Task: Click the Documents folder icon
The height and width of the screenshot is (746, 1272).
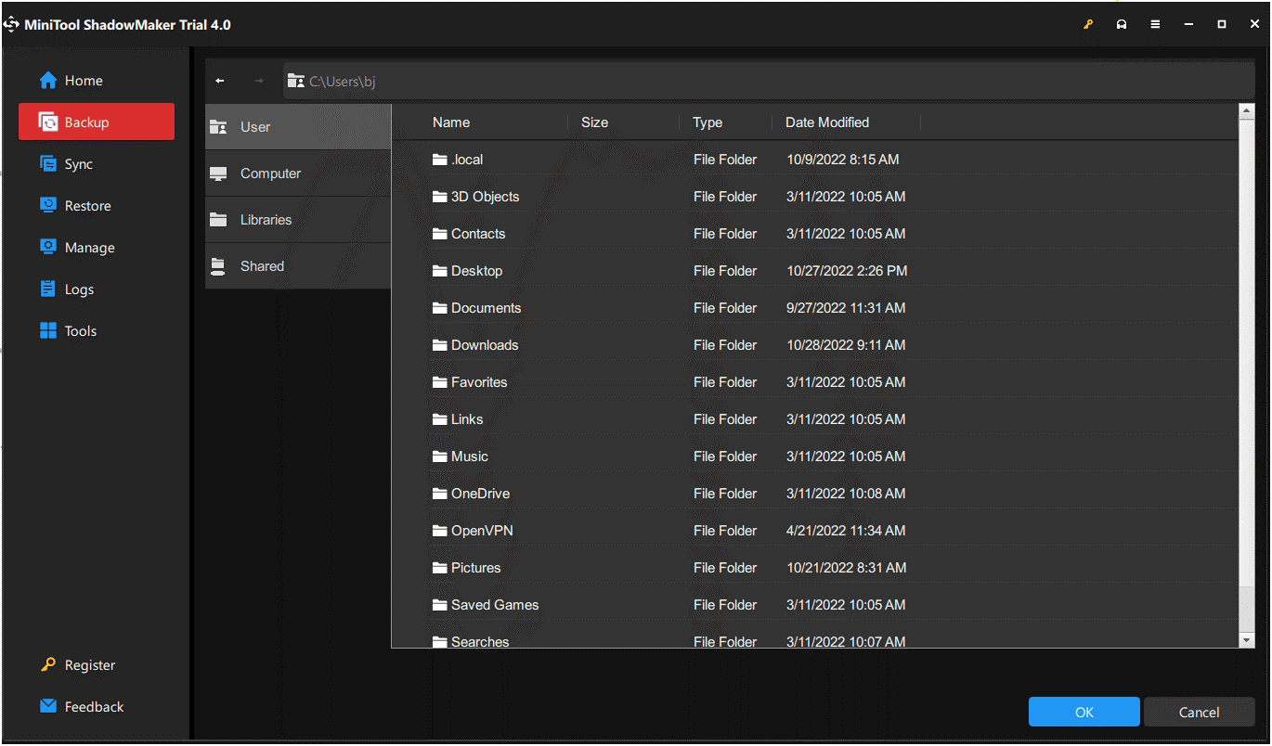Action: click(440, 308)
